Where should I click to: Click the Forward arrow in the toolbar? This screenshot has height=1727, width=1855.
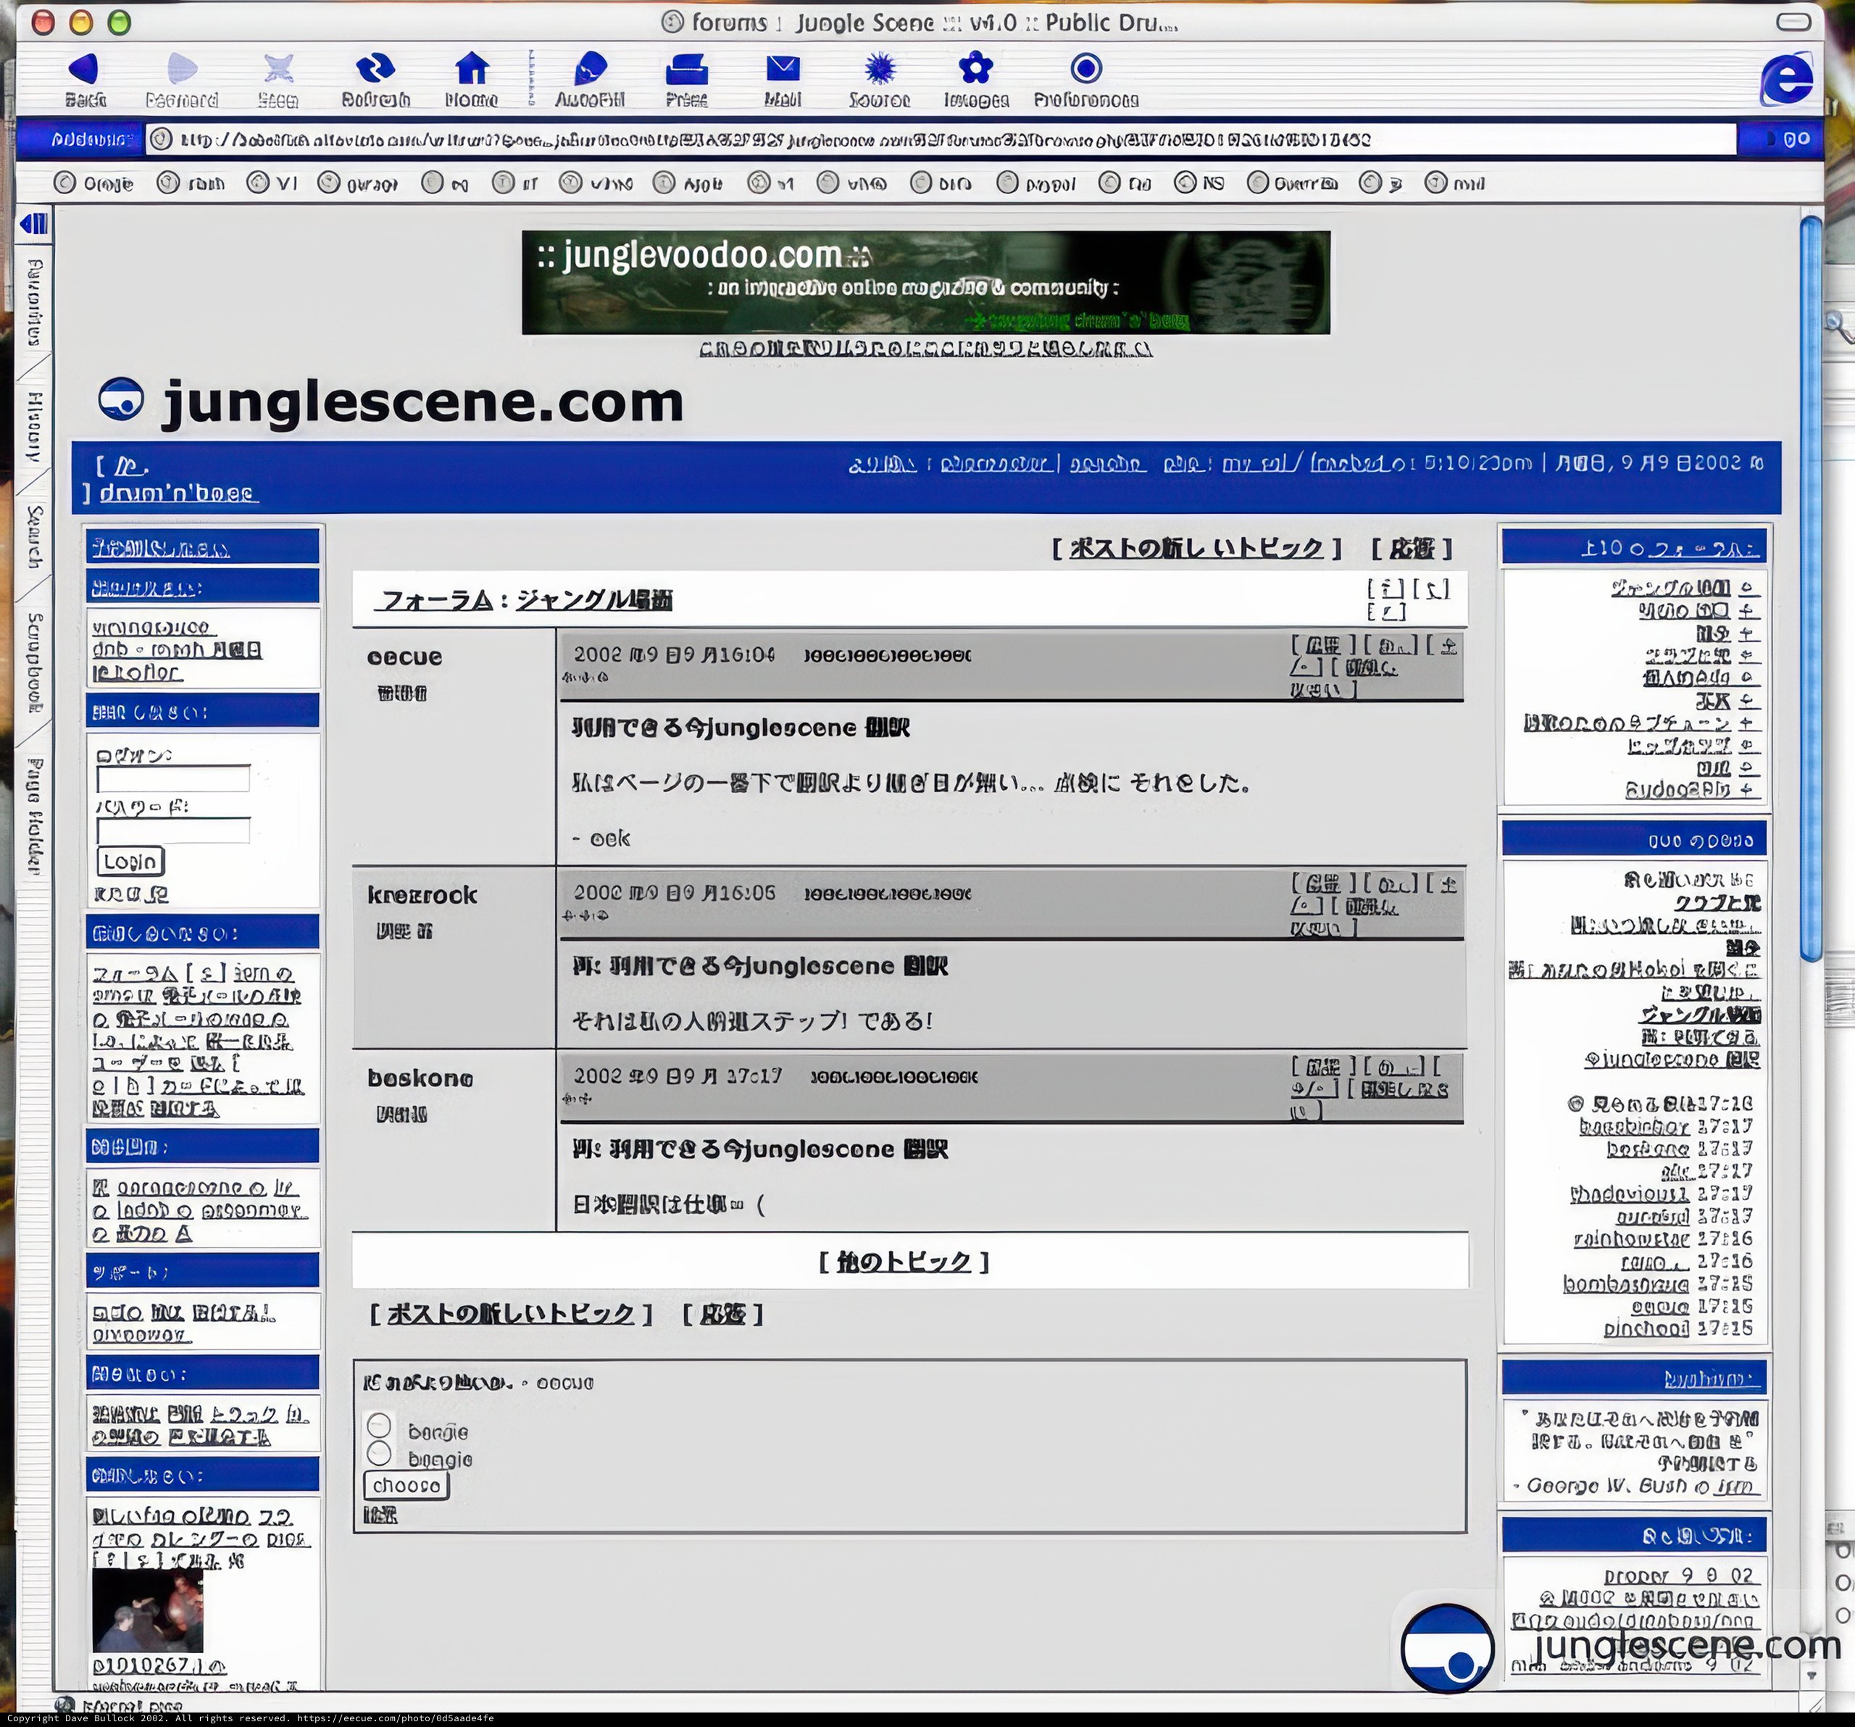[x=182, y=69]
